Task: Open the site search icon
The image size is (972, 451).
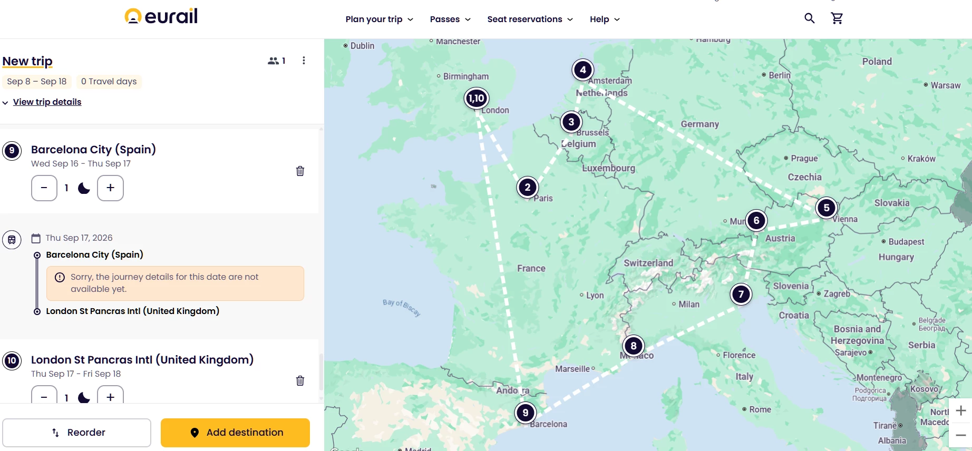Action: pos(809,18)
